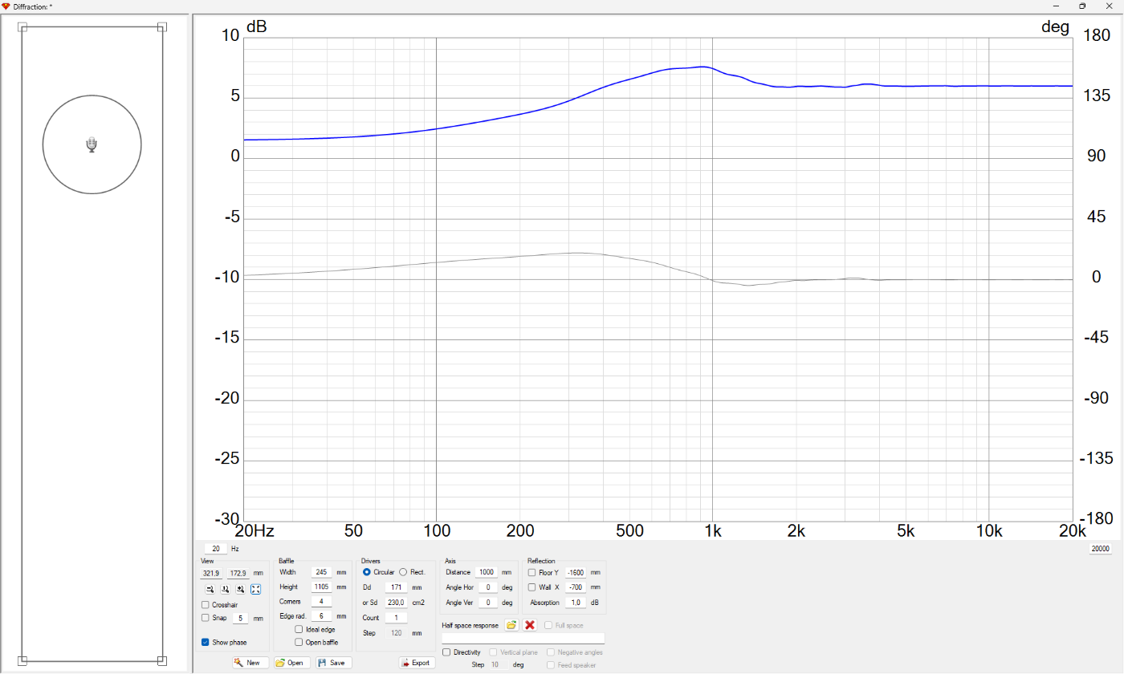Clear half space response with red X
The height and width of the screenshot is (674, 1124).
[x=530, y=625]
